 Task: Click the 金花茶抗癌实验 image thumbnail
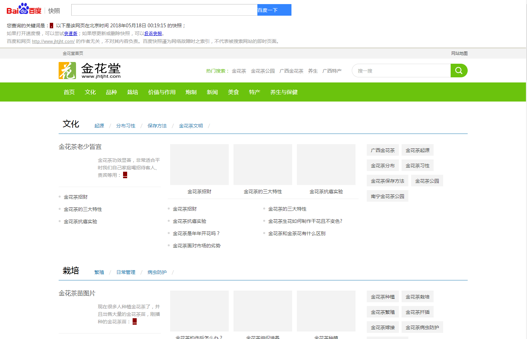(x=326, y=165)
